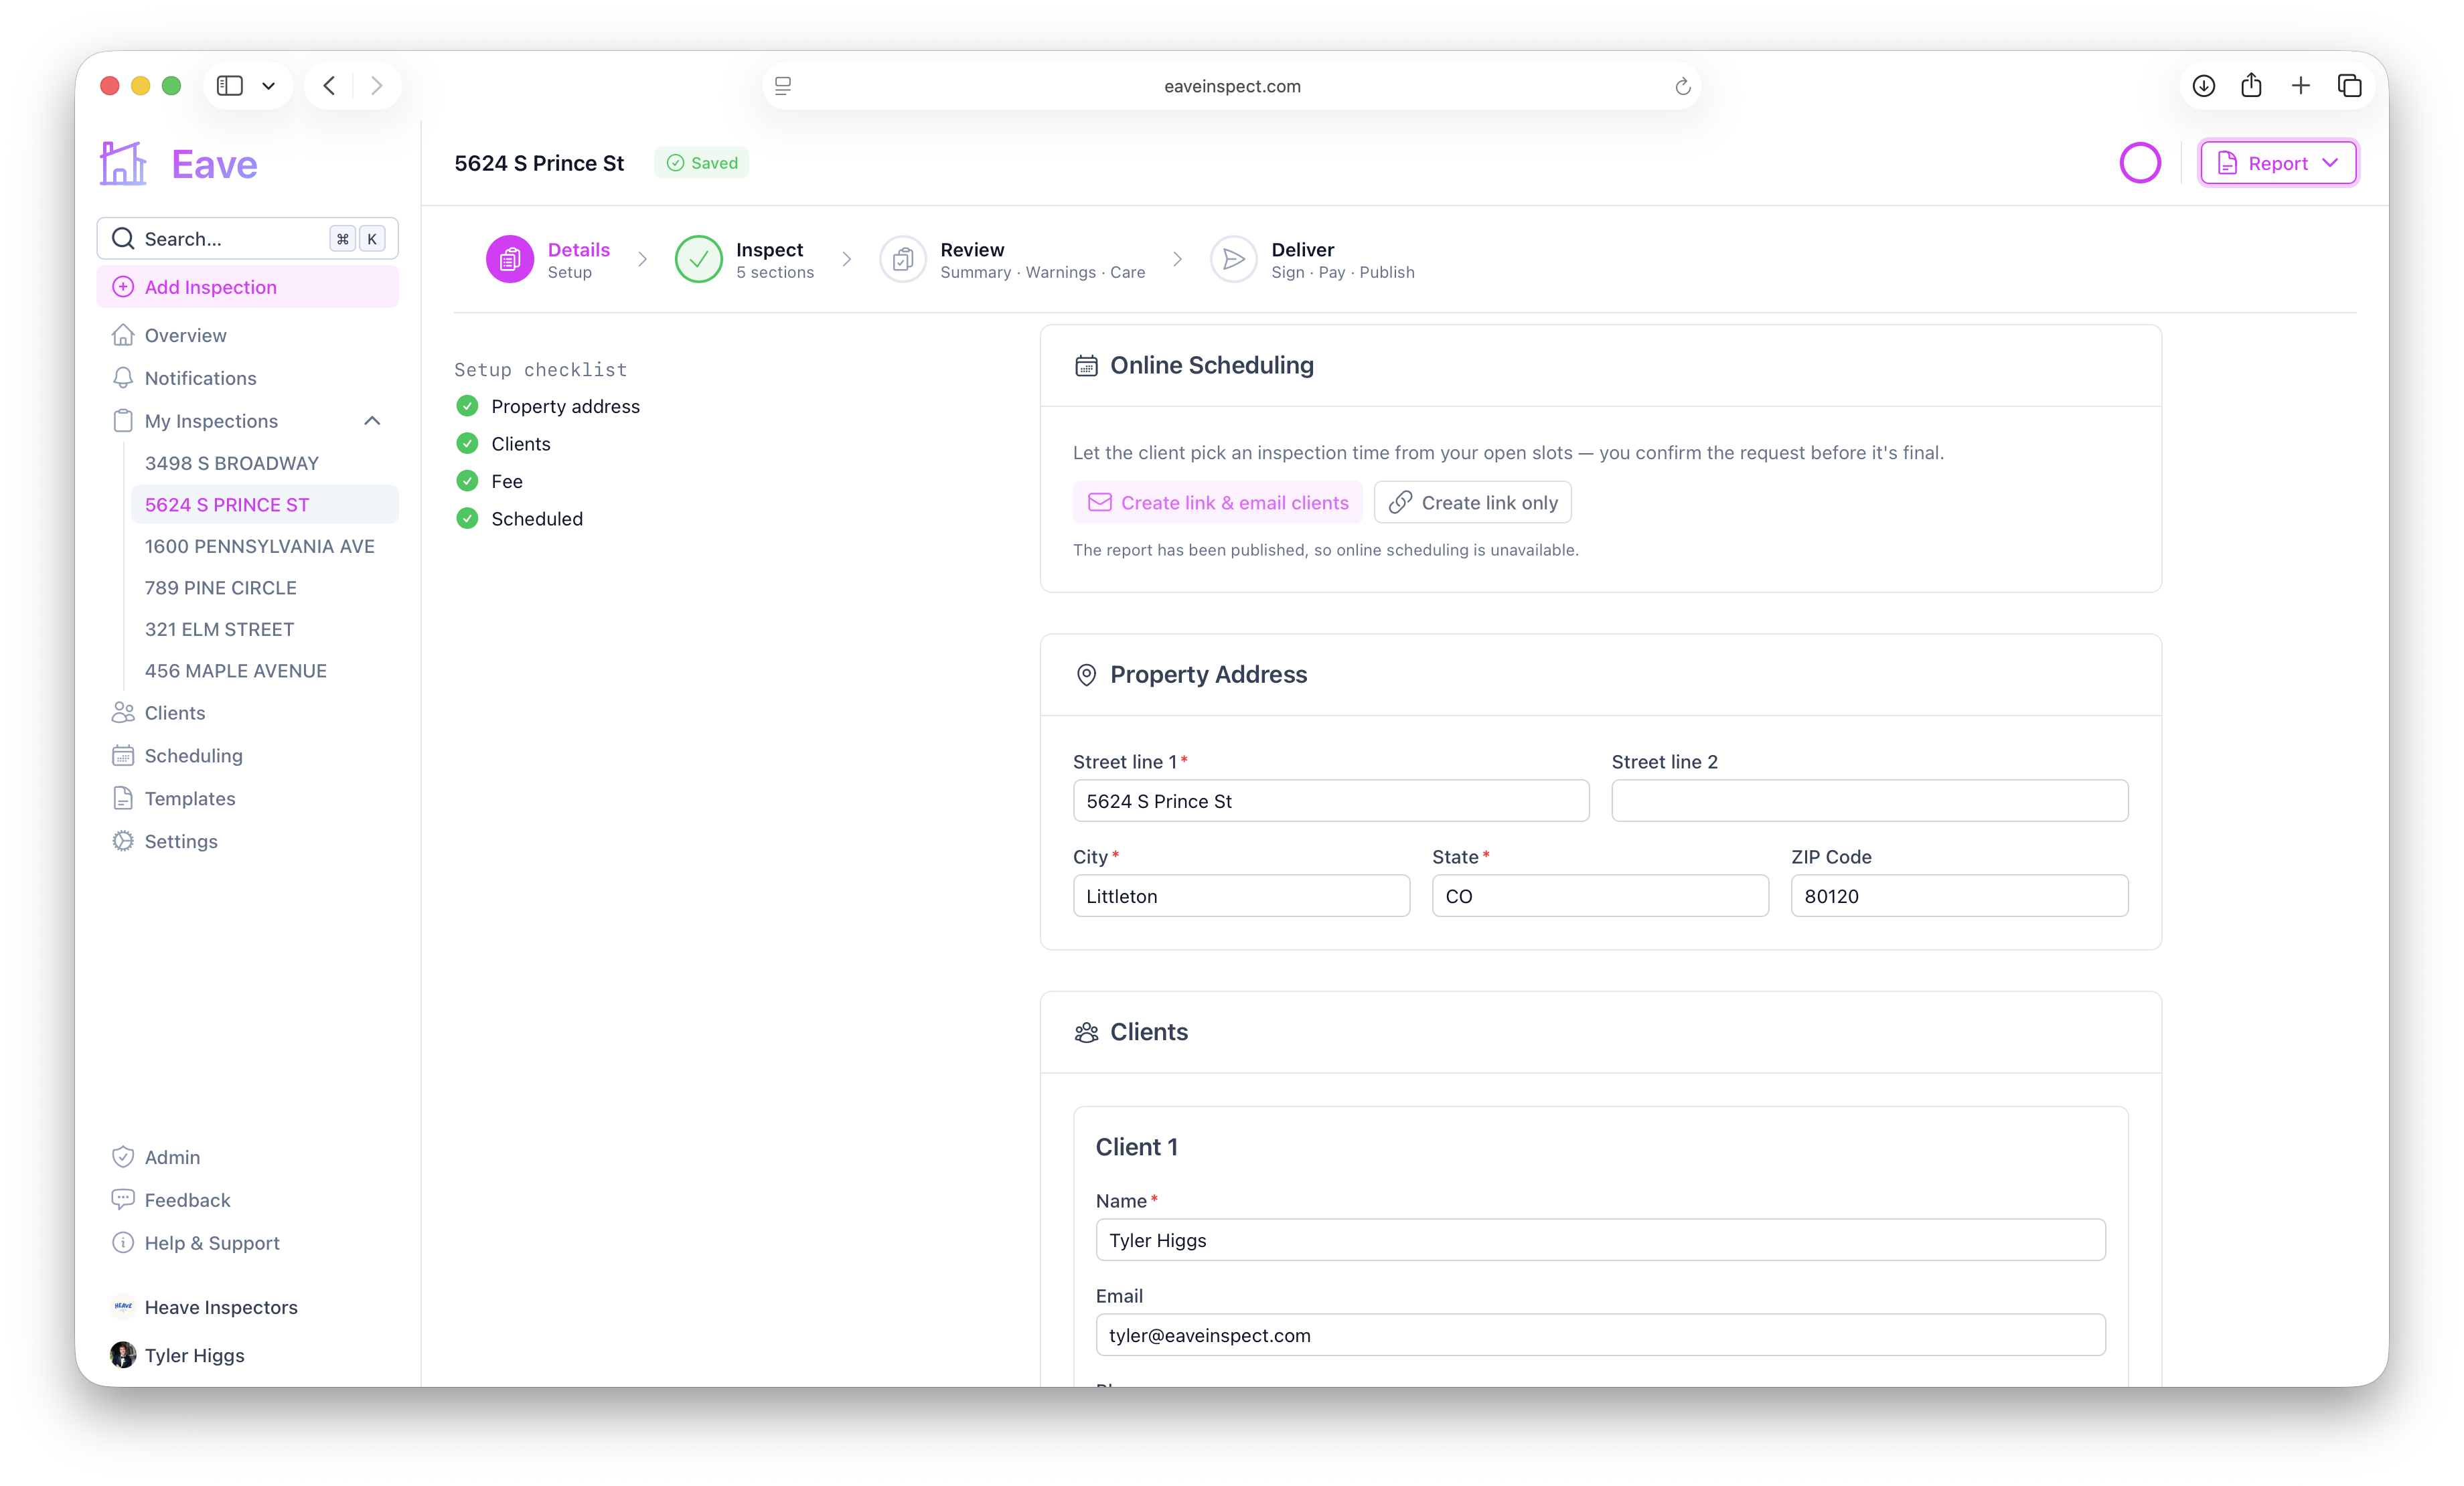Go back in Safari
The height and width of the screenshot is (1486, 2464).
tap(329, 86)
